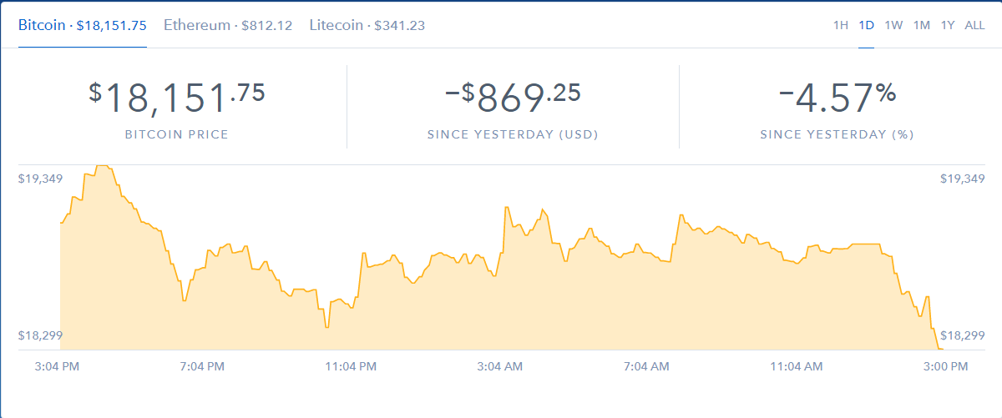Show the 1Y price history

tap(948, 25)
